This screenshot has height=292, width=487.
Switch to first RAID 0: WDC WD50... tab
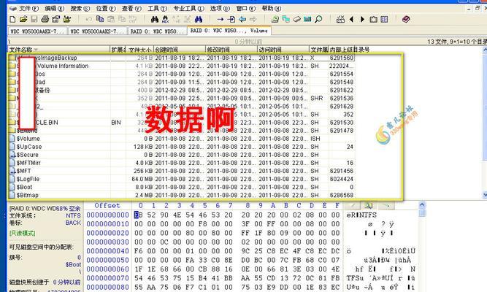point(158,31)
